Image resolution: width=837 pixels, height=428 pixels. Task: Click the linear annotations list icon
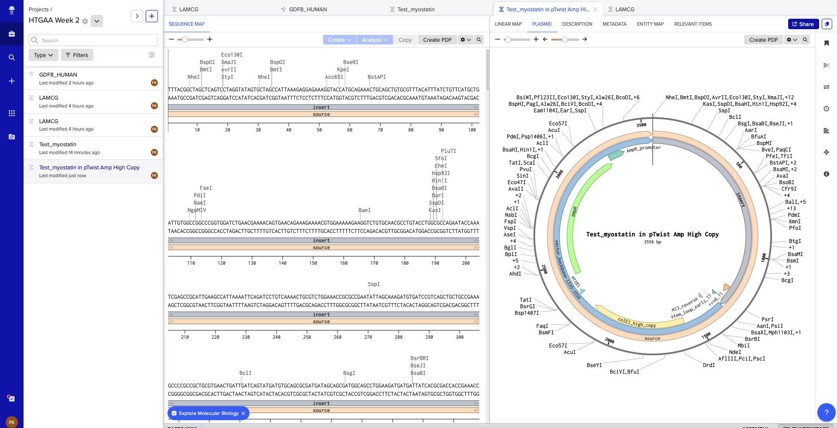tap(826, 130)
